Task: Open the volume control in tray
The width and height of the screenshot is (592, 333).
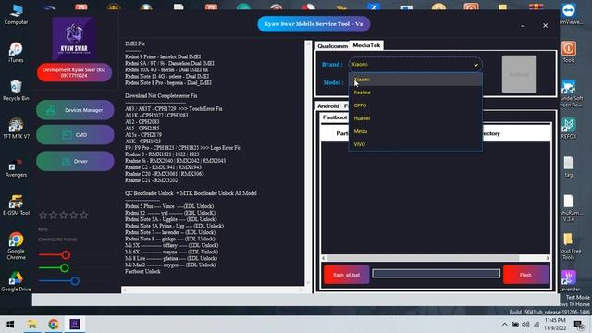Action: (x=525, y=325)
